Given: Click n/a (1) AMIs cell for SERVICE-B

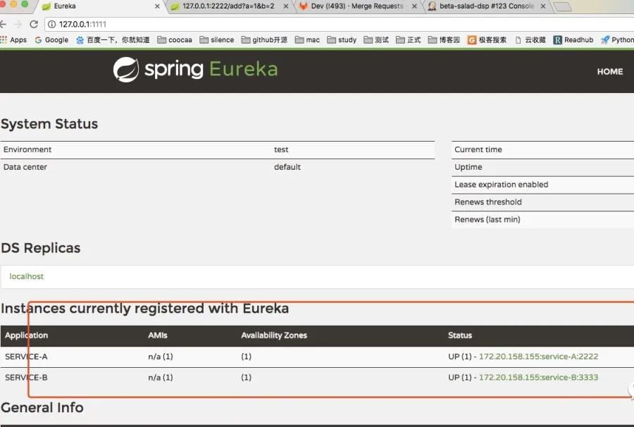Looking at the screenshot, I should [x=161, y=377].
